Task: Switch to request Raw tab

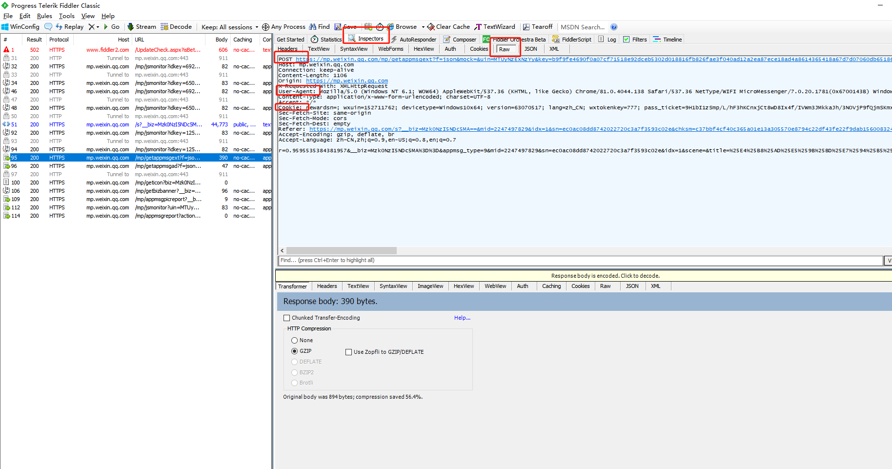Action: [505, 49]
